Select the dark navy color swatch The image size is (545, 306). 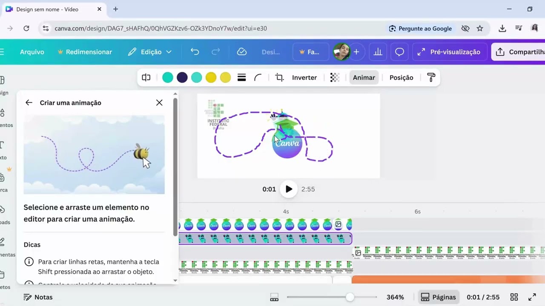click(x=182, y=77)
